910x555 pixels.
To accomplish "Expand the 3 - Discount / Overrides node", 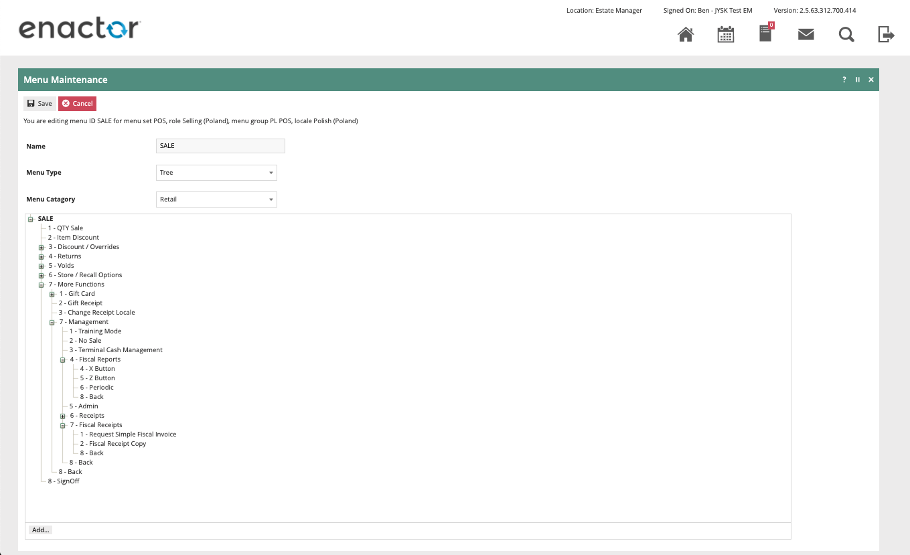I will (42, 248).
